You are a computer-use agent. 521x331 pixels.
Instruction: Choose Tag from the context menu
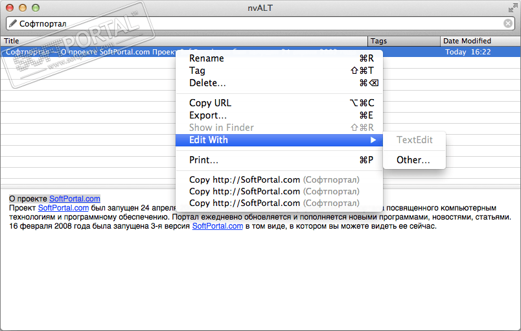pos(279,71)
